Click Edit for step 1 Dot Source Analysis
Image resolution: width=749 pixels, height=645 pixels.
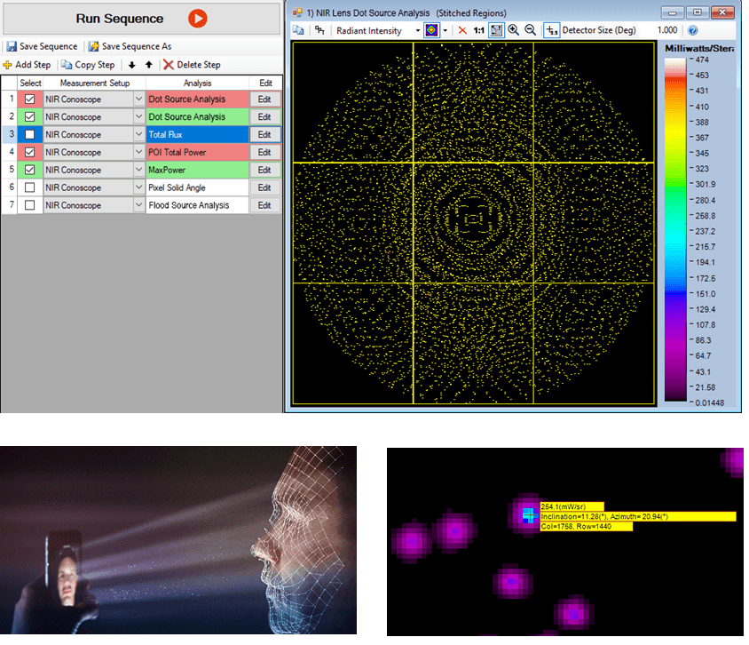coord(264,99)
